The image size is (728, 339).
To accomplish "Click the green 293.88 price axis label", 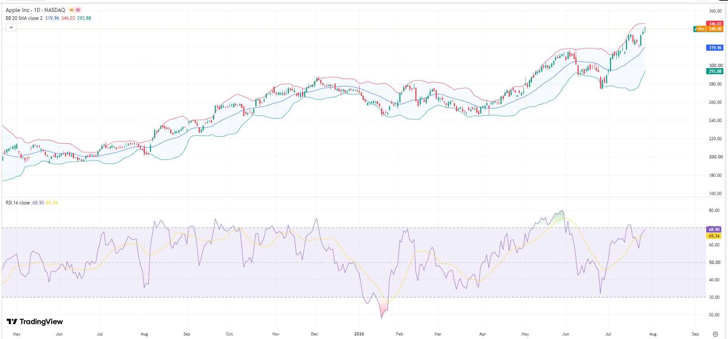I will point(715,71).
